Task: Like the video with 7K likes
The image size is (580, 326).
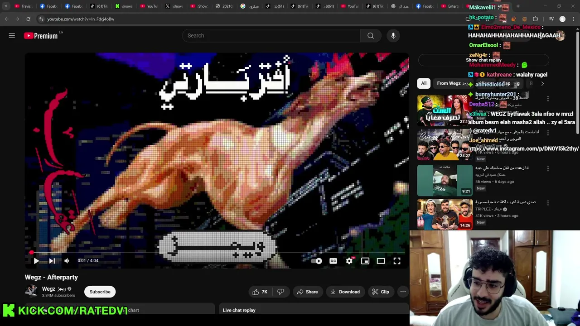Action: click(260, 292)
